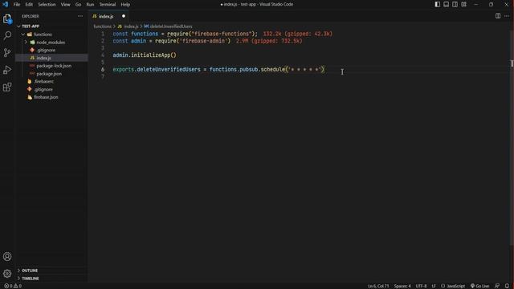This screenshot has width=514, height=289.
Task: Change encoding via UTF-8
Action: [x=421, y=286]
